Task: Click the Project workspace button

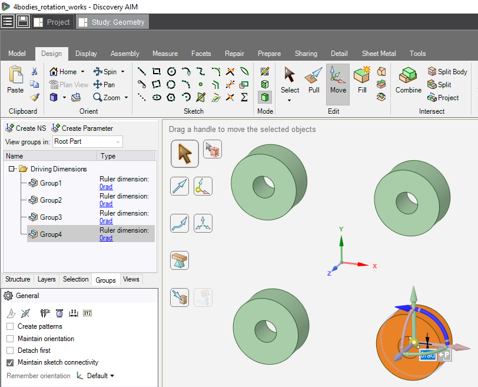Action: tap(52, 22)
